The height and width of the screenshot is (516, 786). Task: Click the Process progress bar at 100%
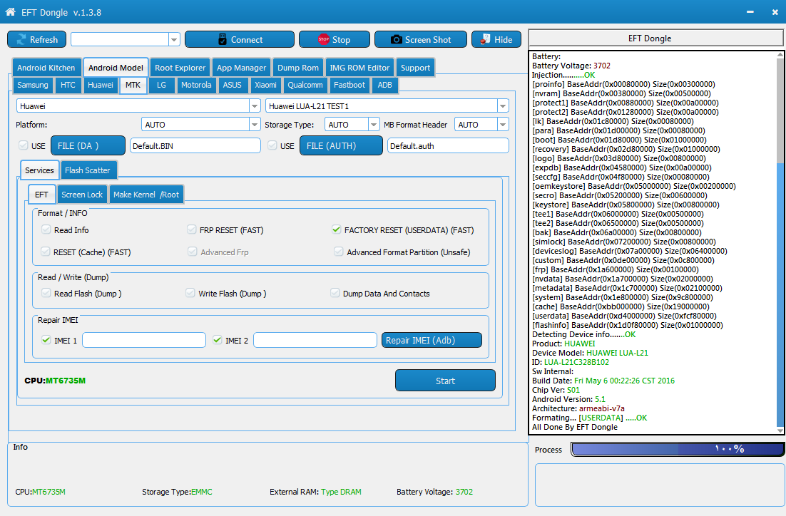click(x=677, y=449)
